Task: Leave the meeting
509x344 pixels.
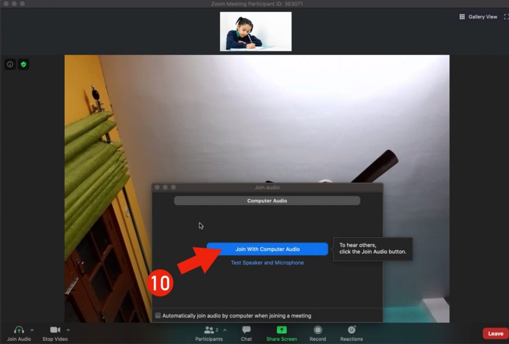Action: coord(495,334)
